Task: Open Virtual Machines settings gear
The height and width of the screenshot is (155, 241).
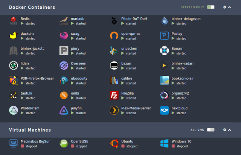Action: coord(224,130)
